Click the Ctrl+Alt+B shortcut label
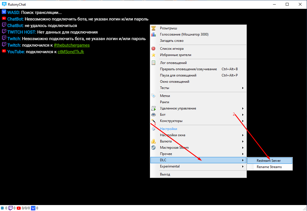The height and width of the screenshot is (211, 307). [230, 69]
